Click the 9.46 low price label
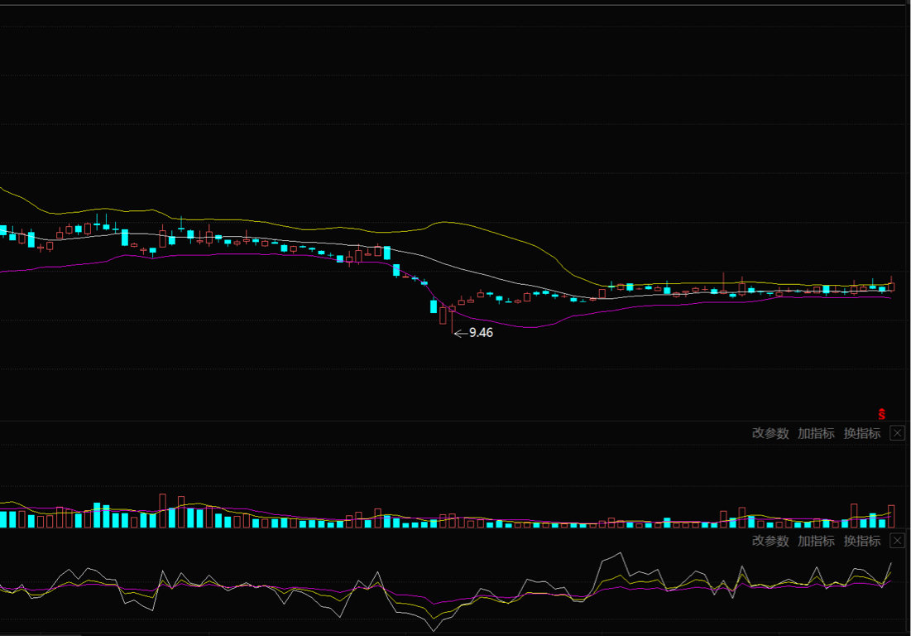This screenshot has height=636, width=911. (x=481, y=333)
